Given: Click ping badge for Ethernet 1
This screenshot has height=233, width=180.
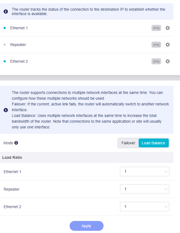Looking at the screenshot, I should pos(156,28).
